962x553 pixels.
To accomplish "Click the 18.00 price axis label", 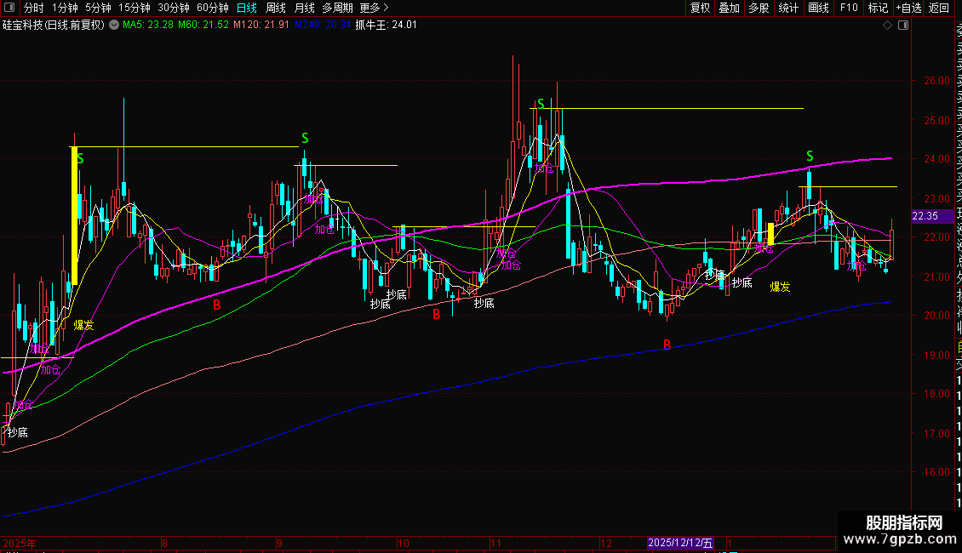I will (x=936, y=394).
